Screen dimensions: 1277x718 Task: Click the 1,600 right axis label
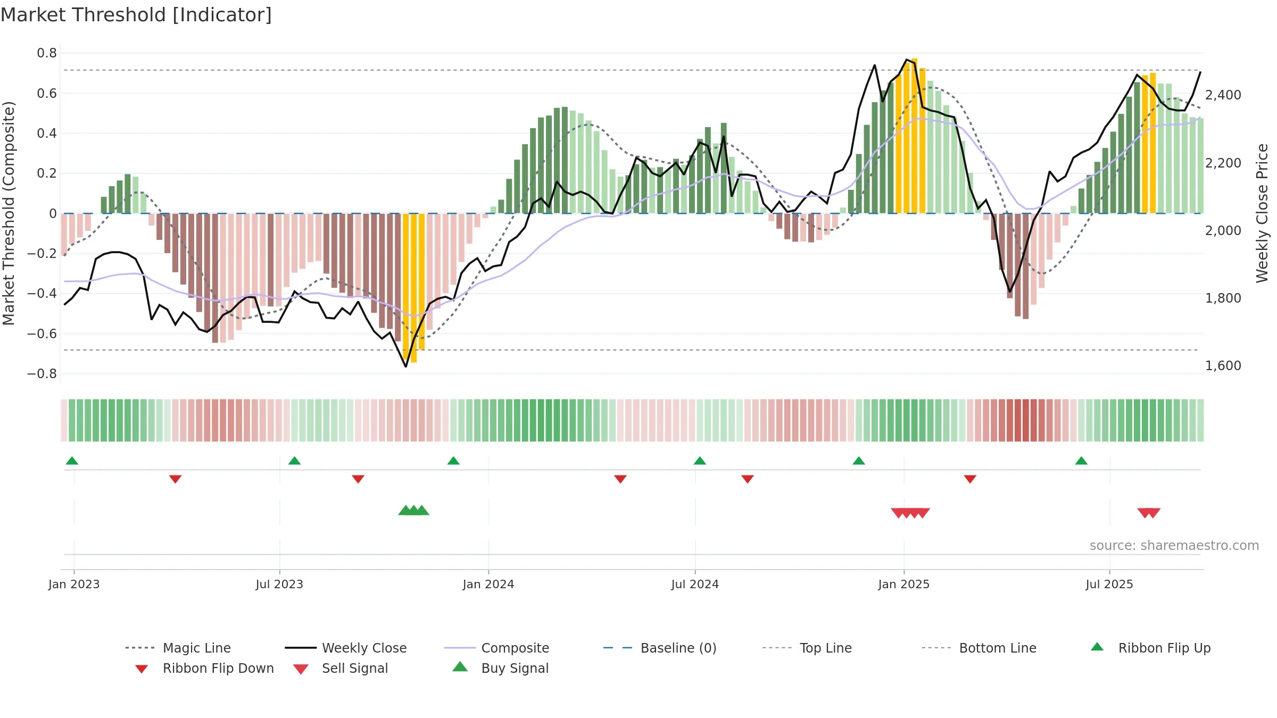tap(1223, 365)
